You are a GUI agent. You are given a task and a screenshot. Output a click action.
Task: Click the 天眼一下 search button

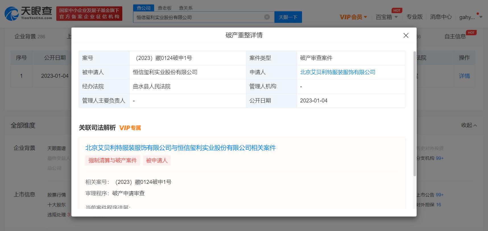(288, 17)
